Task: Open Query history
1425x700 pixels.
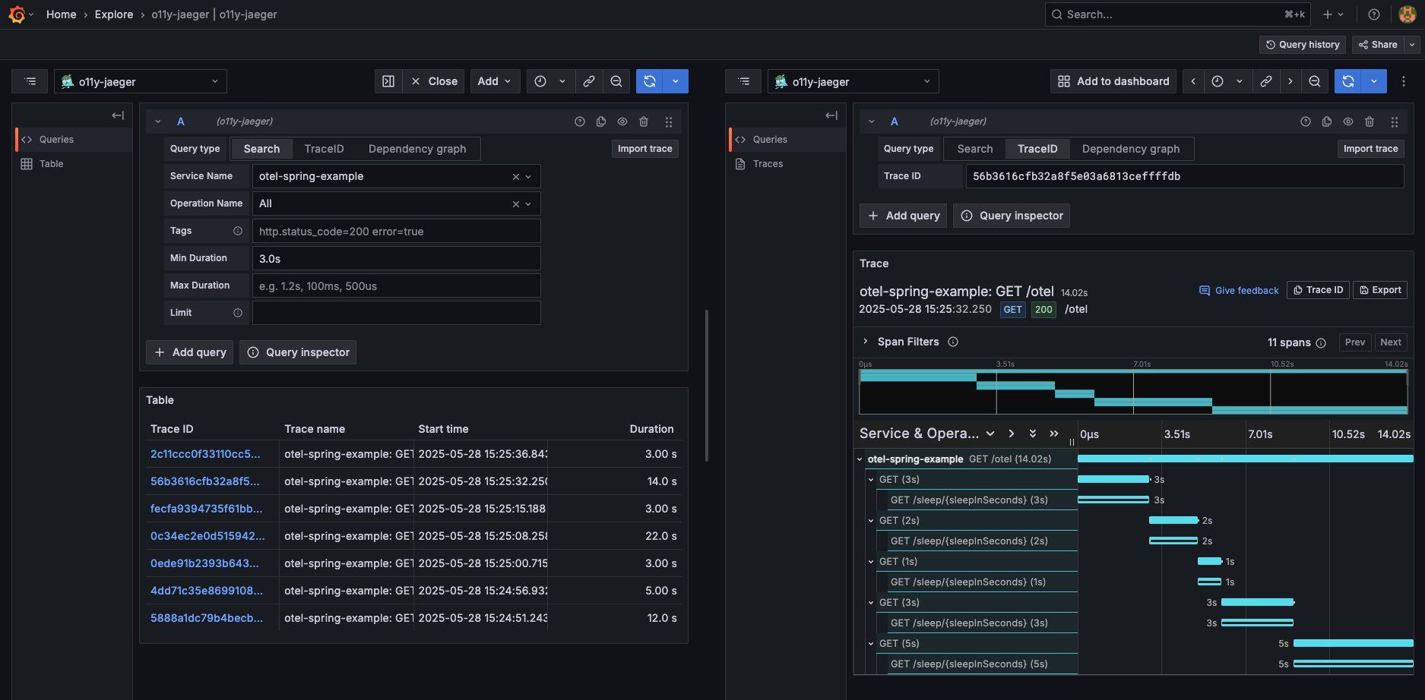Action: click(1303, 45)
